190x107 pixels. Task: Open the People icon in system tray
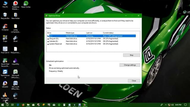[x=161, y=105]
